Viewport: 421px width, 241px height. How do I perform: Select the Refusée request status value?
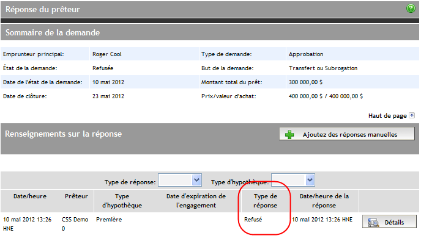(x=103, y=68)
